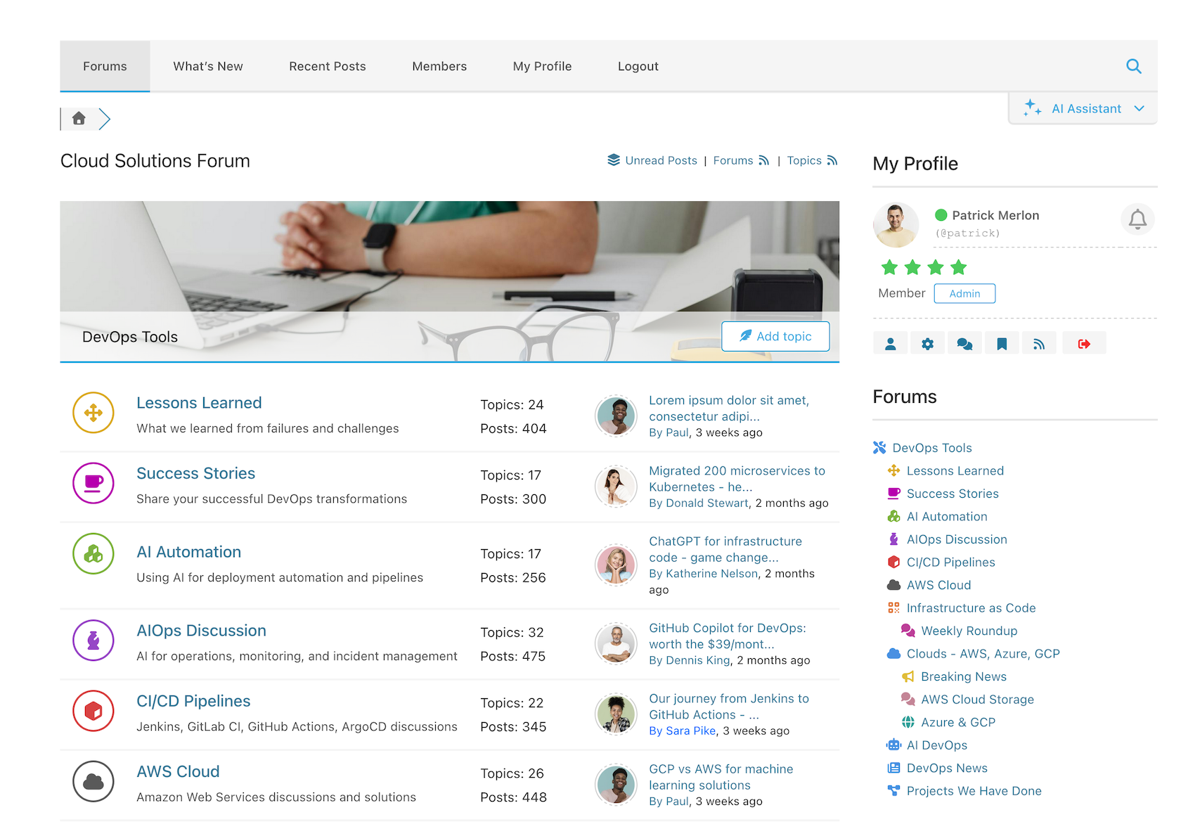Click the search magnifier icon
The height and width of the screenshot is (829, 1195).
point(1133,66)
